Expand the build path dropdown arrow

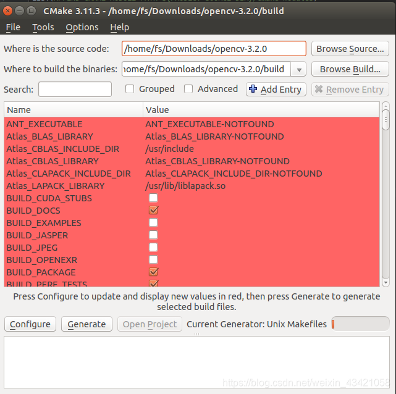click(299, 69)
